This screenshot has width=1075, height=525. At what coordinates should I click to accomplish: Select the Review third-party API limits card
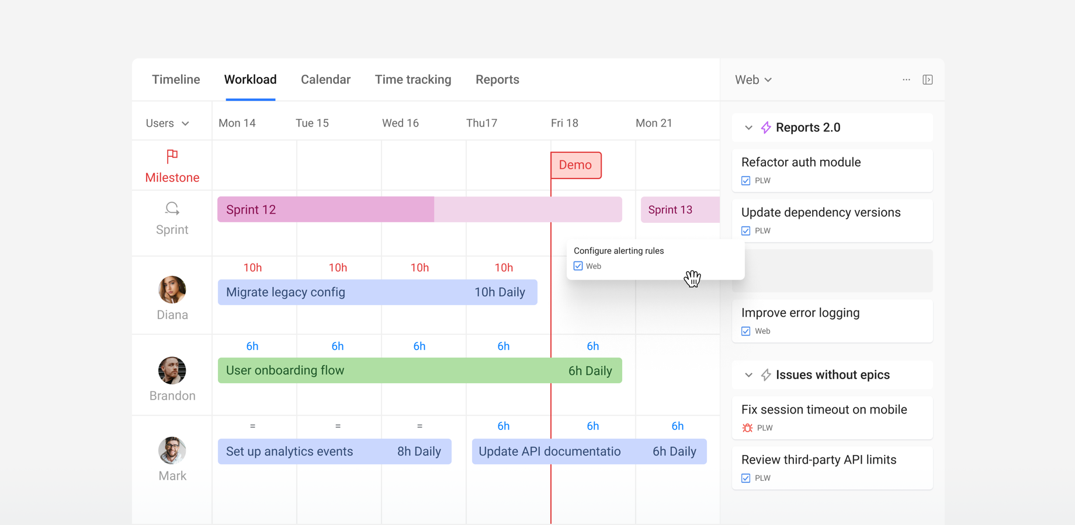[819, 460]
